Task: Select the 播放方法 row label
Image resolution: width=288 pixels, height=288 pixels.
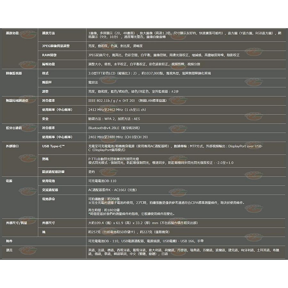Action: (x=48, y=33)
